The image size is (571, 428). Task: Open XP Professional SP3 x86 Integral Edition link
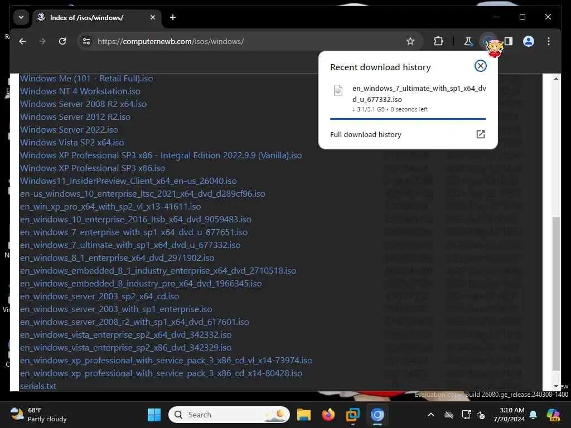click(161, 155)
